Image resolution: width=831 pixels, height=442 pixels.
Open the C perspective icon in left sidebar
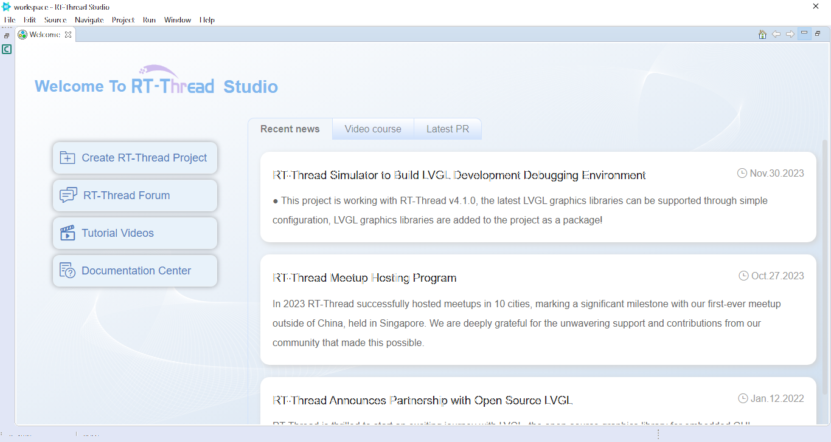coord(7,49)
